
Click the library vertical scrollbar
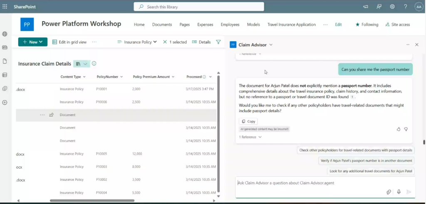218,133
